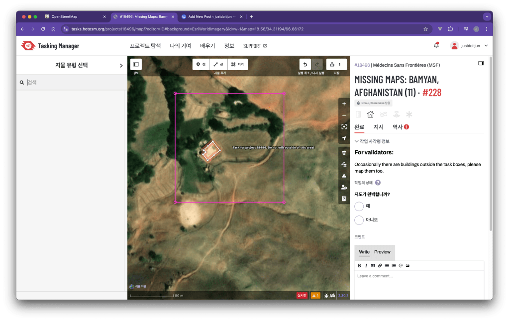
Task: Click the zoom in plus button
Action: point(344,104)
